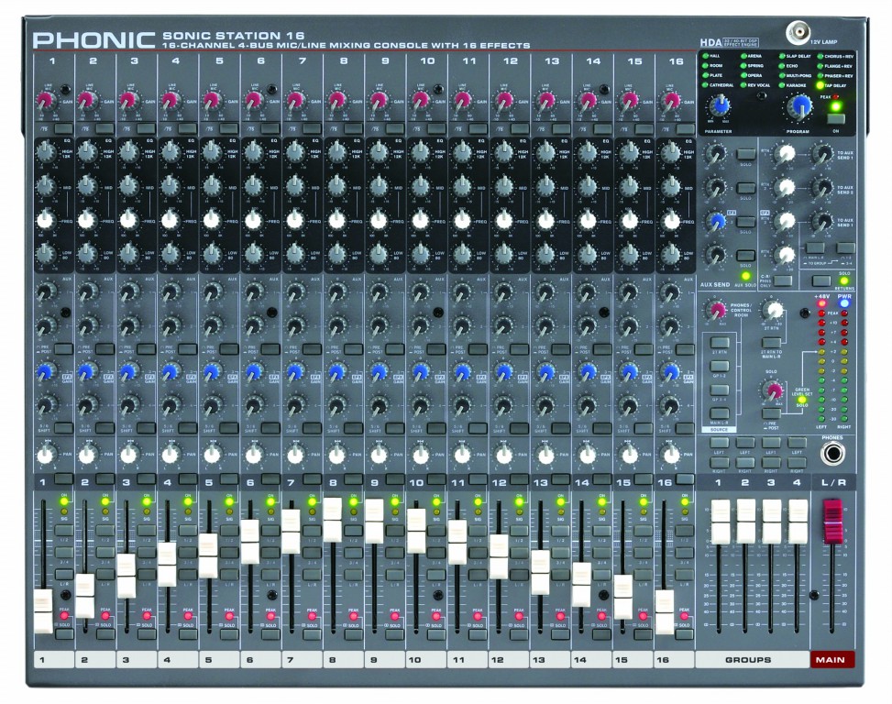This screenshot has height=704, width=892.
Task: Grab the channel 1 fader cap
Action: pos(43,611)
